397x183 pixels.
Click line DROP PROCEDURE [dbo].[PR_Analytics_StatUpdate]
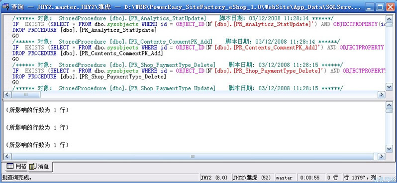(x=85, y=30)
